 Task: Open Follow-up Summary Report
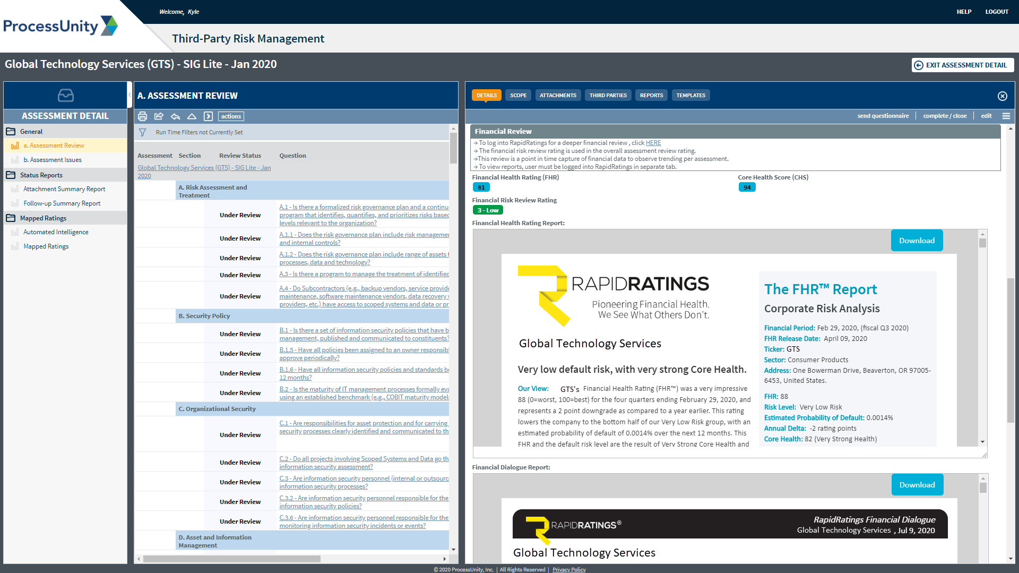[62, 203]
